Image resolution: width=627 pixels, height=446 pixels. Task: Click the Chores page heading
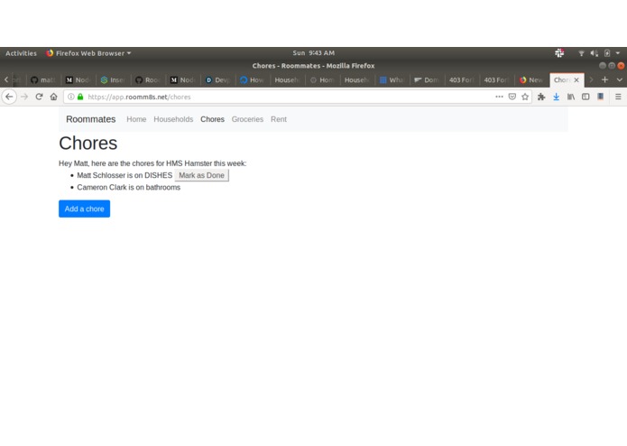pos(88,144)
